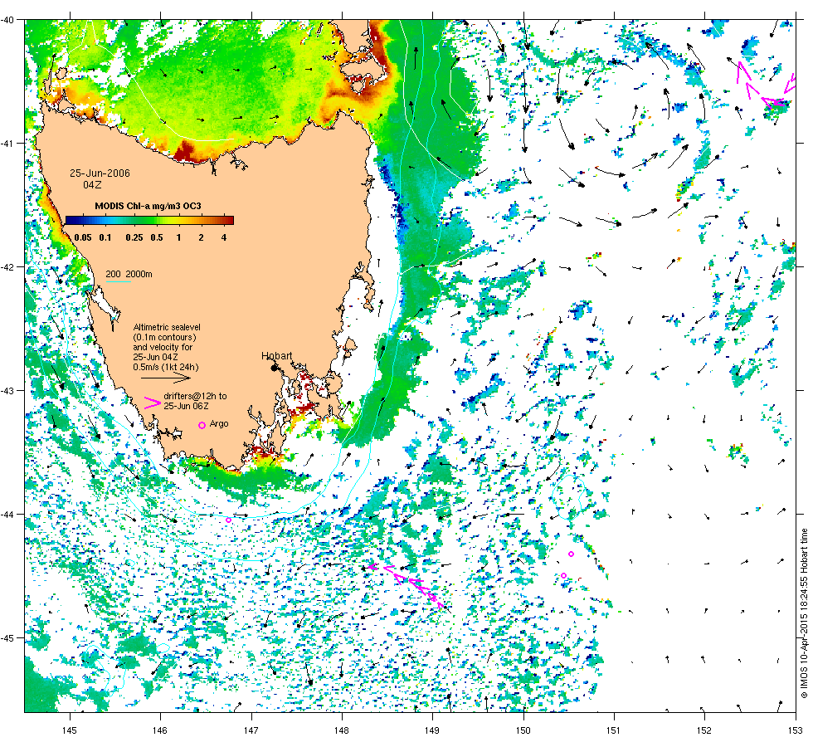This screenshot has width=813, height=747.
Task: Click latitude axis label '-43'
Action: pos(8,391)
